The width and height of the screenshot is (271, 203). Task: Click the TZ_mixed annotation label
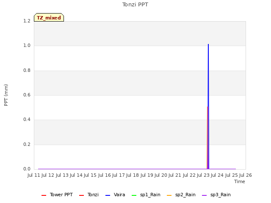point(49,17)
